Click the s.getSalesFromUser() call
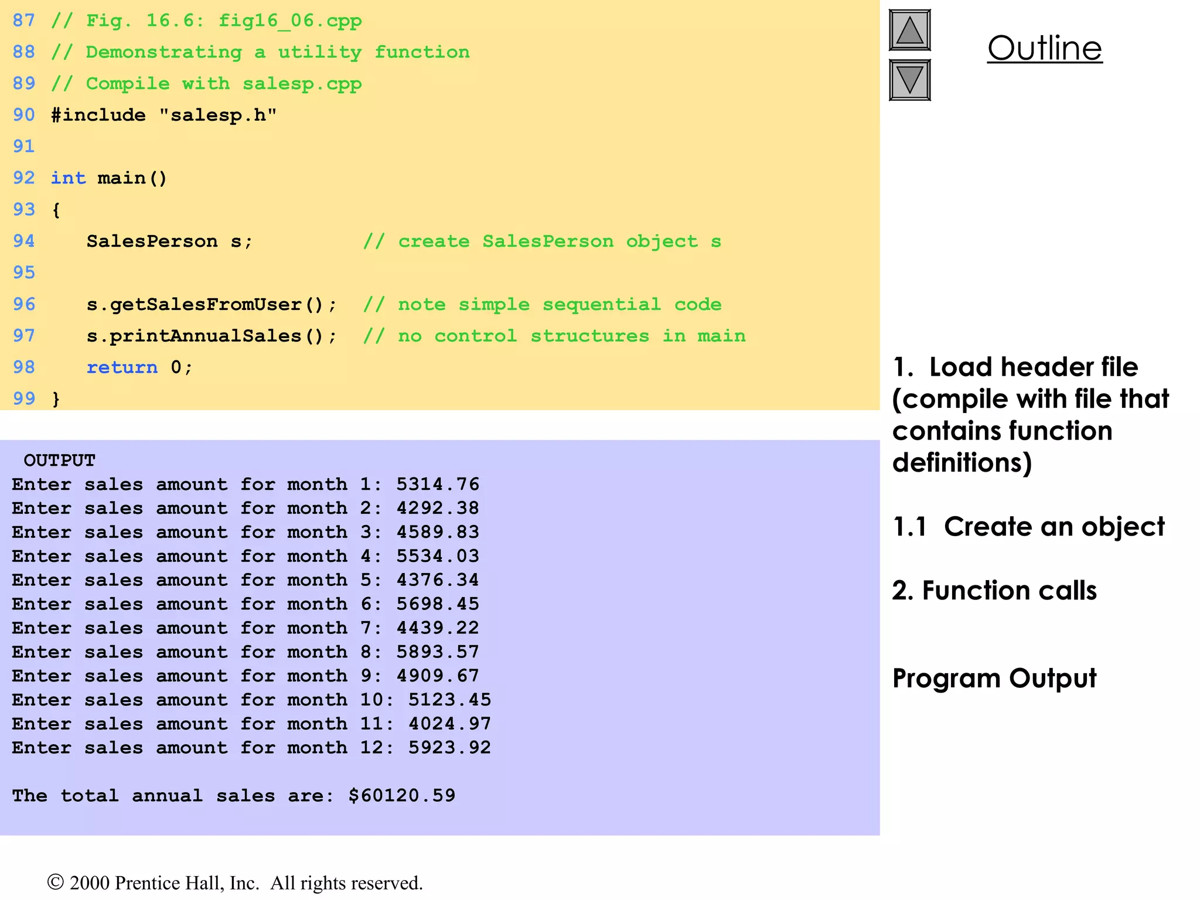Viewport: 1200px width, 900px height. pyautogui.click(x=212, y=305)
